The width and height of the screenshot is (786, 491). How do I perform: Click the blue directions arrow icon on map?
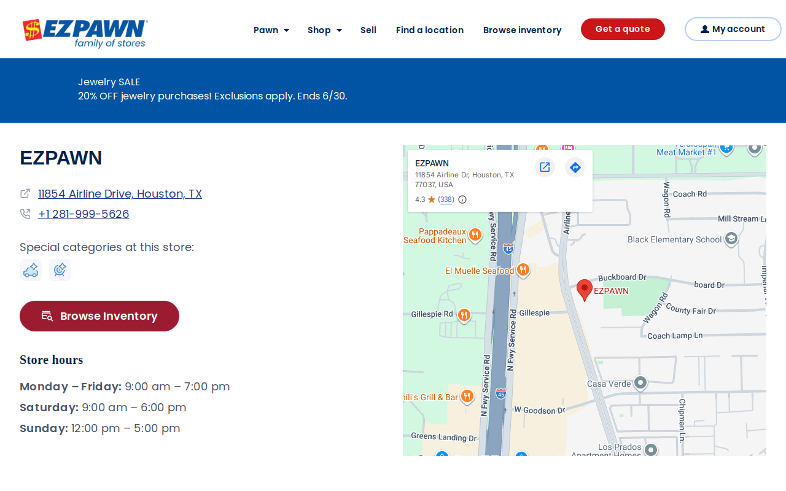(x=575, y=167)
